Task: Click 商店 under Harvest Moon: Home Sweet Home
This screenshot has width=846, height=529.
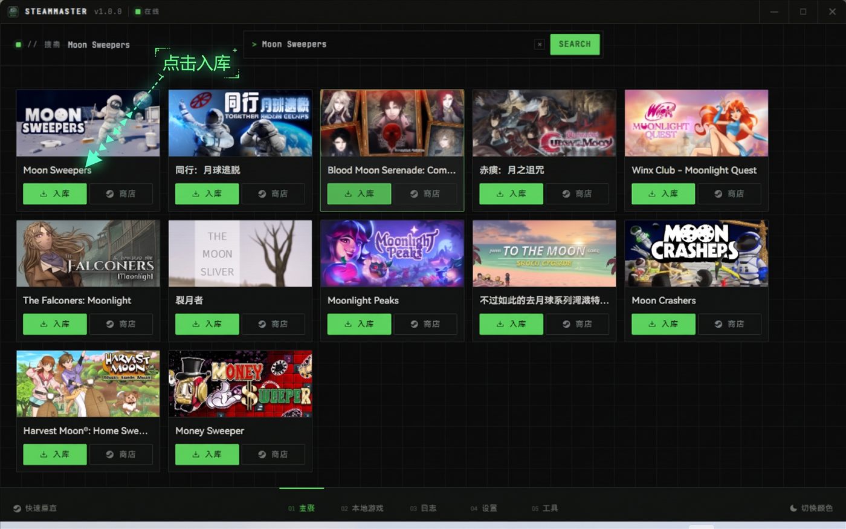Action: [121, 455]
